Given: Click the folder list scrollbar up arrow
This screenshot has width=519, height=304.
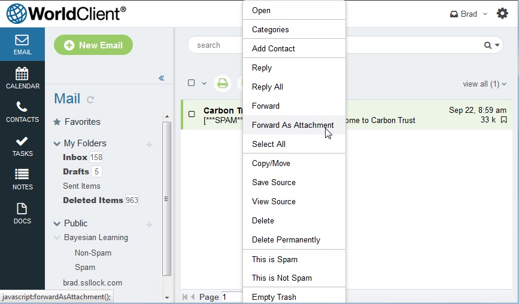Looking at the screenshot, I should tap(167, 116).
